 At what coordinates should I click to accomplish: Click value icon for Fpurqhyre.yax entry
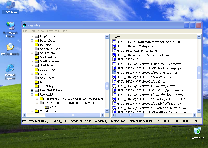coord(114,90)
